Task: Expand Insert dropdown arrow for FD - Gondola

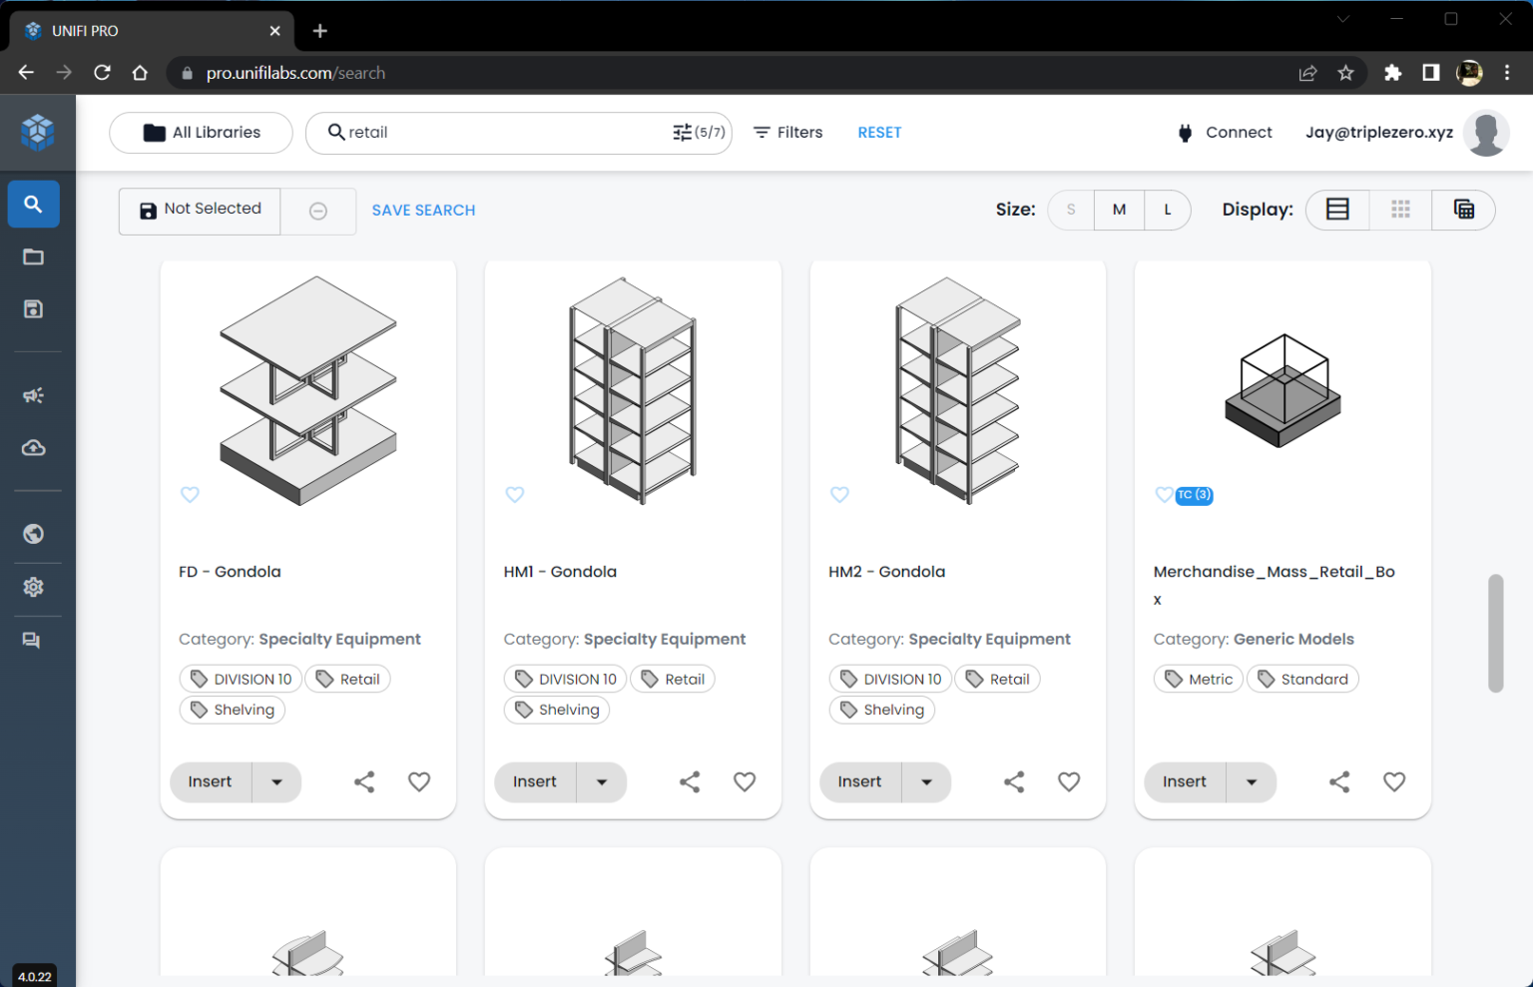Action: pyautogui.click(x=276, y=782)
